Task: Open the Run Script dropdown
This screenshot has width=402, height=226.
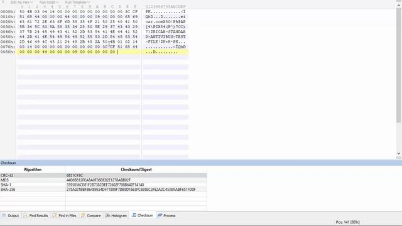Action: [x=49, y=2]
